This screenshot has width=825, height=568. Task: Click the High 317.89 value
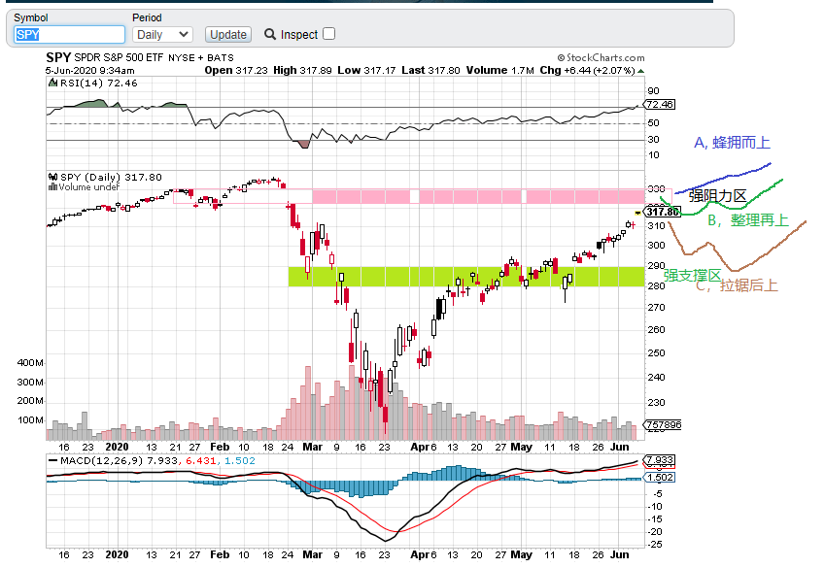pyautogui.click(x=302, y=70)
